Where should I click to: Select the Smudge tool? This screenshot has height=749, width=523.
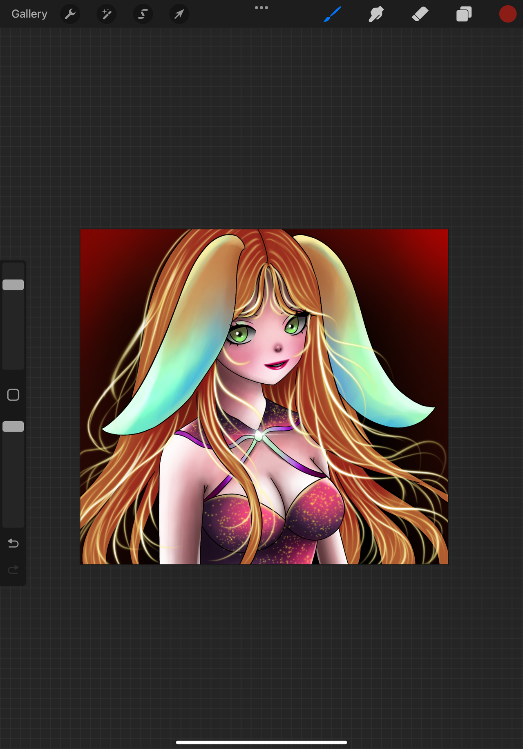[x=376, y=14]
